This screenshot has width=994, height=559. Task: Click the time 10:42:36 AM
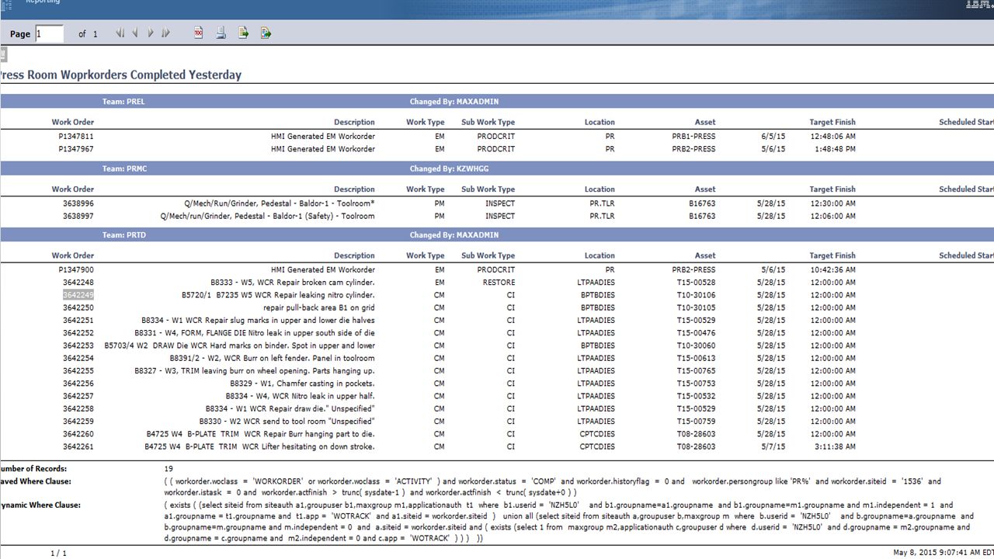832,269
